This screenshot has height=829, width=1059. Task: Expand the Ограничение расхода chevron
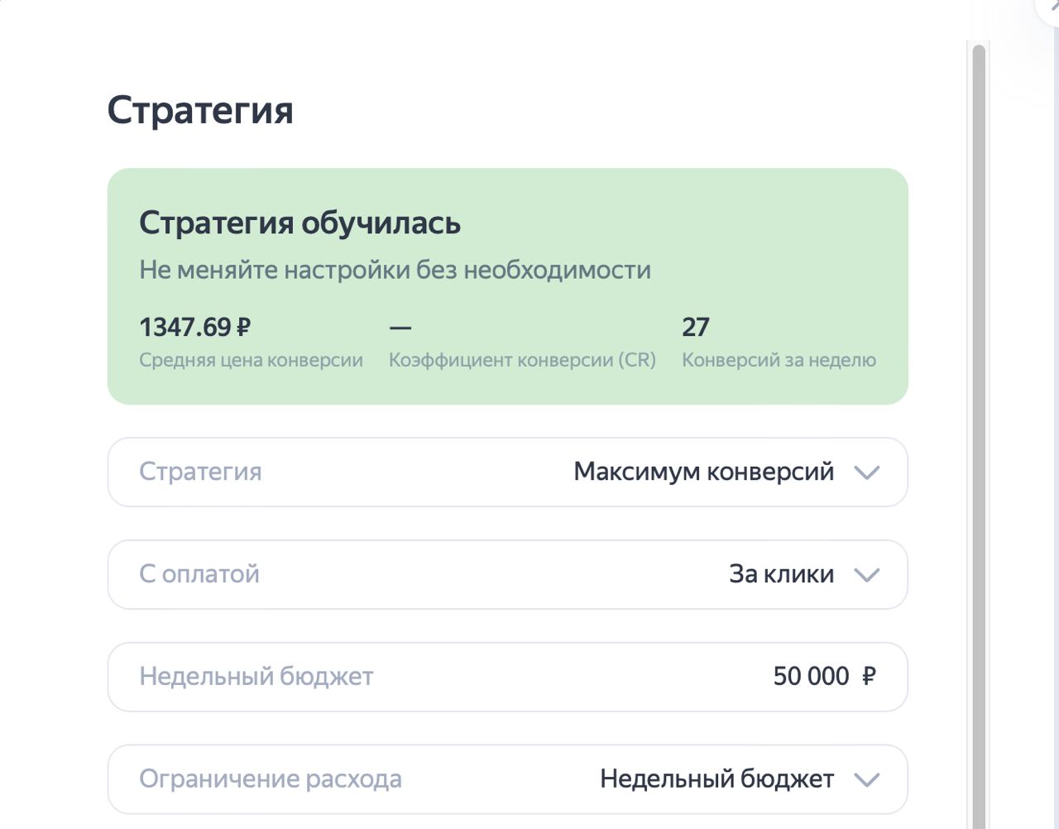click(x=866, y=779)
